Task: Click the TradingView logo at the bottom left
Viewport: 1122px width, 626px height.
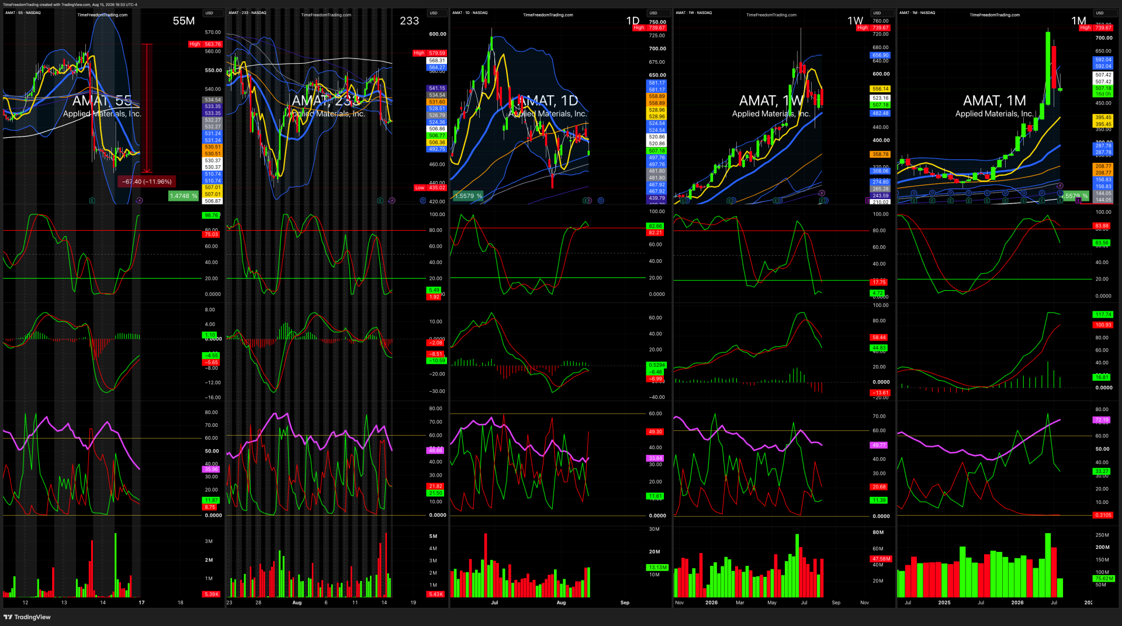Action: point(27,617)
